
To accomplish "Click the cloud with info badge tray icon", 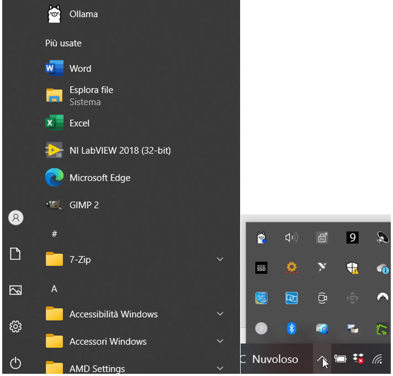I will (x=383, y=268).
